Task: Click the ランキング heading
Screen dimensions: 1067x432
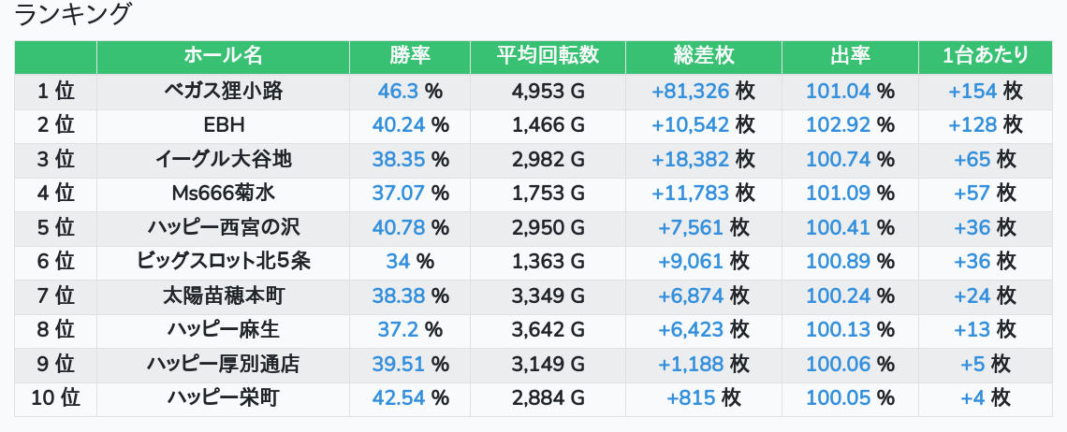Action: coord(74,15)
